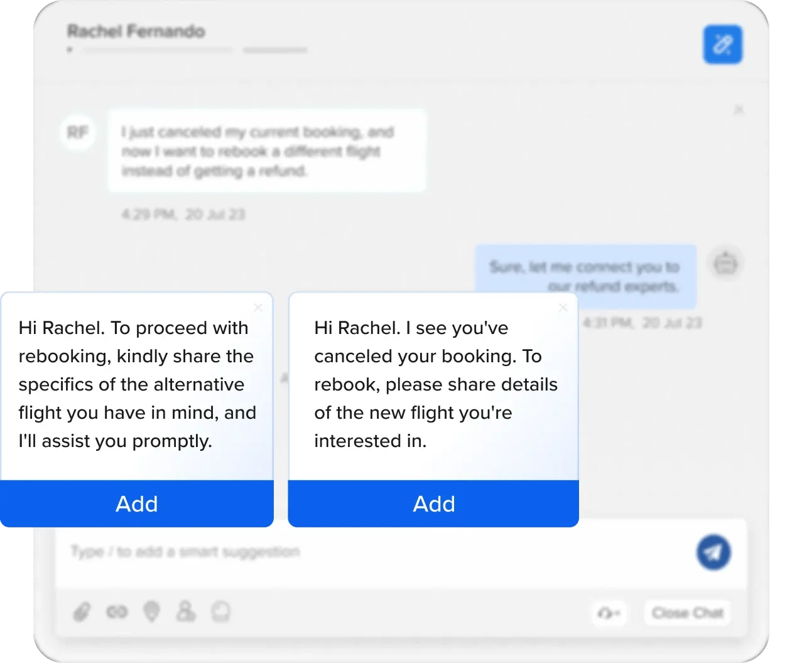Click the location pin icon

click(151, 611)
